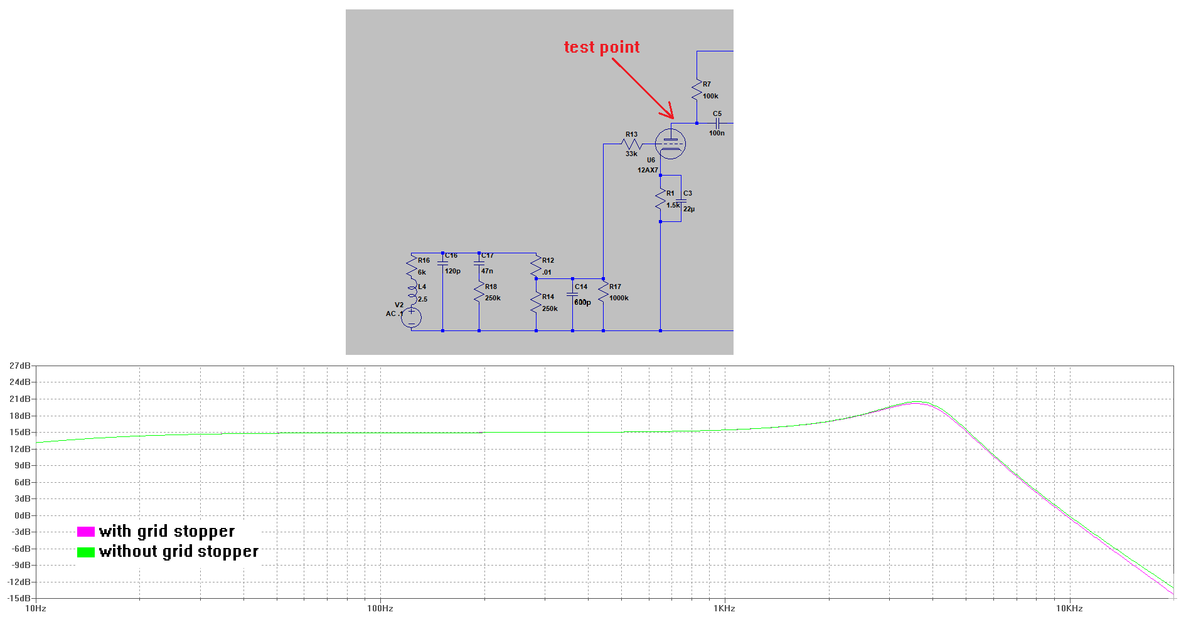Image resolution: width=1191 pixels, height=627 pixels.
Task: Click the 21dB label on vertical axis
Action: [20, 399]
